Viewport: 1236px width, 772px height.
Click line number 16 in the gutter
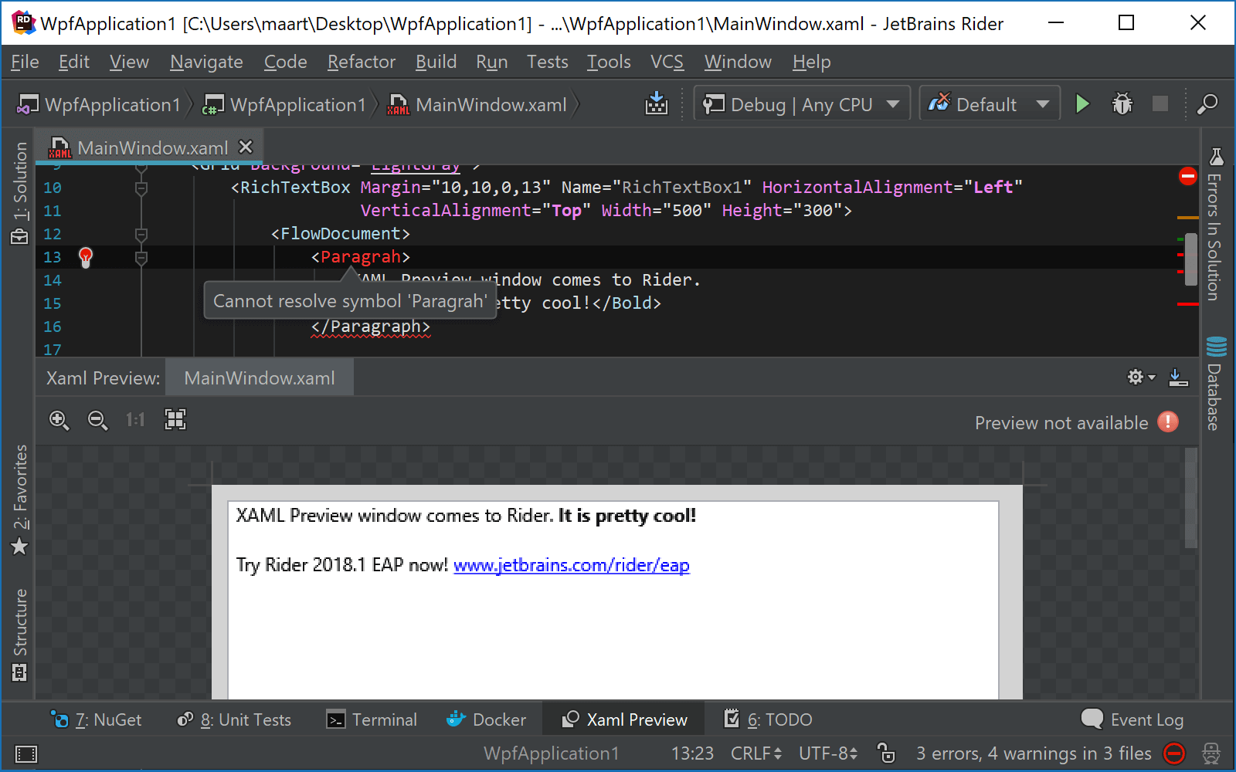tap(53, 327)
